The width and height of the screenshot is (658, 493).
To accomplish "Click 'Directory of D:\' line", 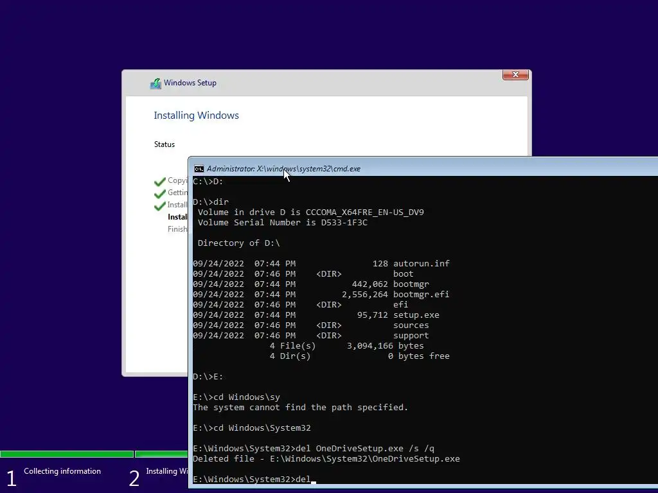I will point(239,243).
